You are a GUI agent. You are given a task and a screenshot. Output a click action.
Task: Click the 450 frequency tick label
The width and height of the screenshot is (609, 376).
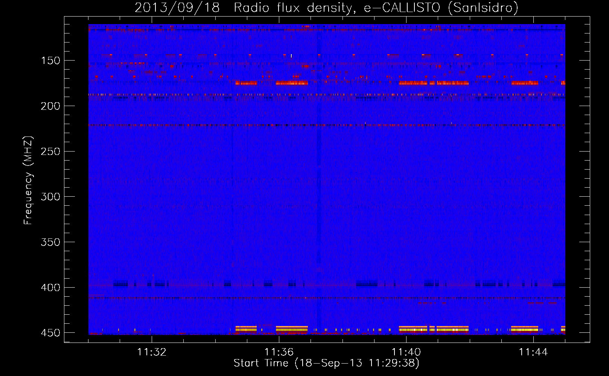pyautogui.click(x=50, y=333)
